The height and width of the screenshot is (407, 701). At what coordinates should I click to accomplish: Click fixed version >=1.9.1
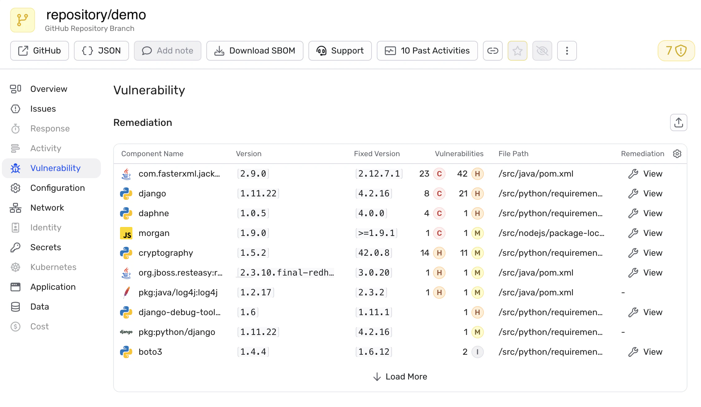pos(376,233)
